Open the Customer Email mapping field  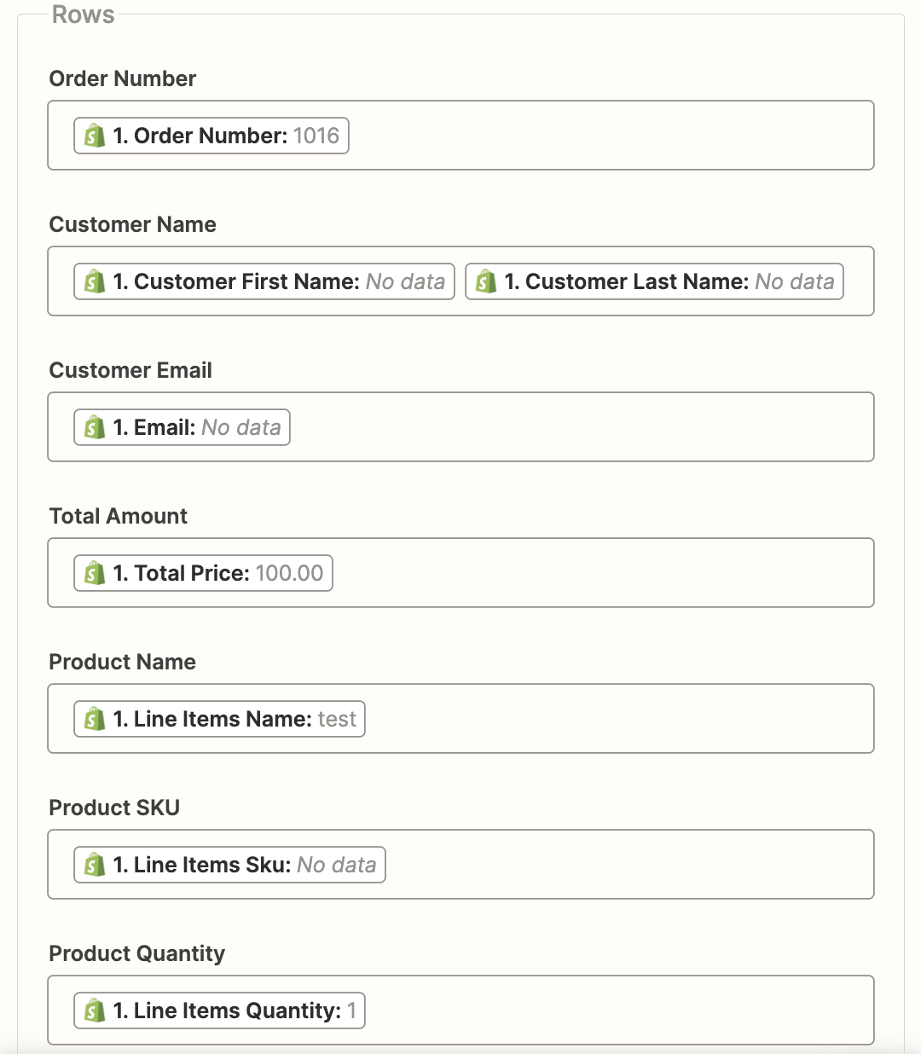[x=597, y=426]
